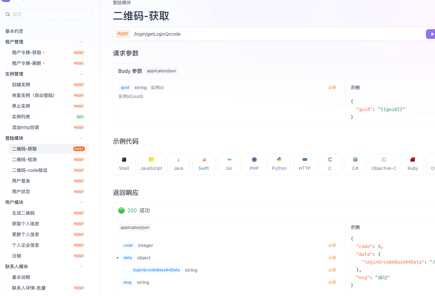View the Go sample code
435x296 pixels.
(x=229, y=164)
